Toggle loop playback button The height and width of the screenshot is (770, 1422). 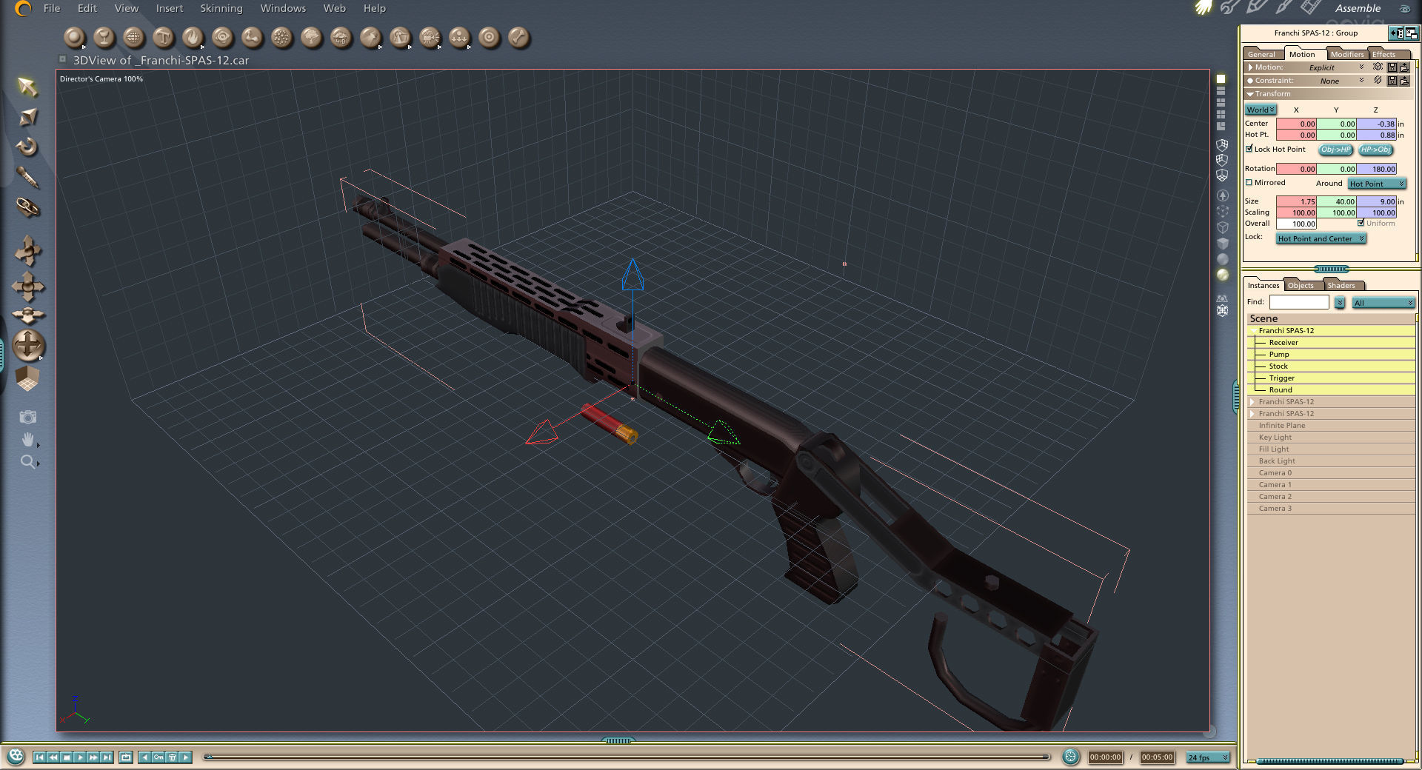[126, 757]
